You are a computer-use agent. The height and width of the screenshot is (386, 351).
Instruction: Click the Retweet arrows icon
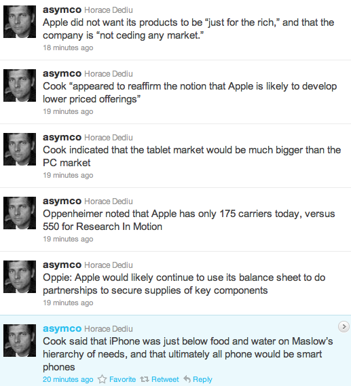click(x=145, y=379)
